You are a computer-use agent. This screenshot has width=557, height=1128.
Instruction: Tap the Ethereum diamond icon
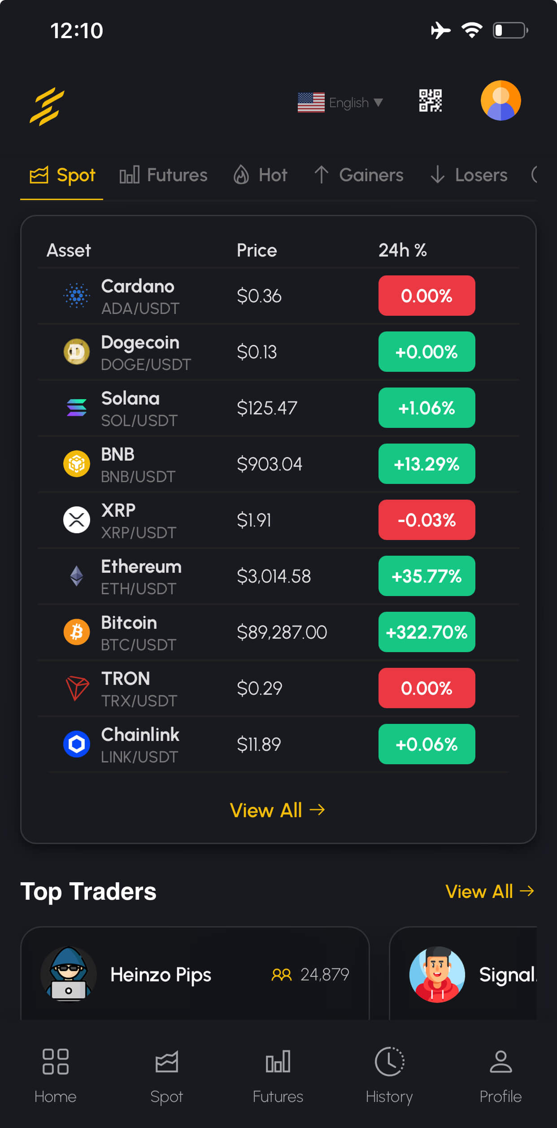[x=77, y=576]
